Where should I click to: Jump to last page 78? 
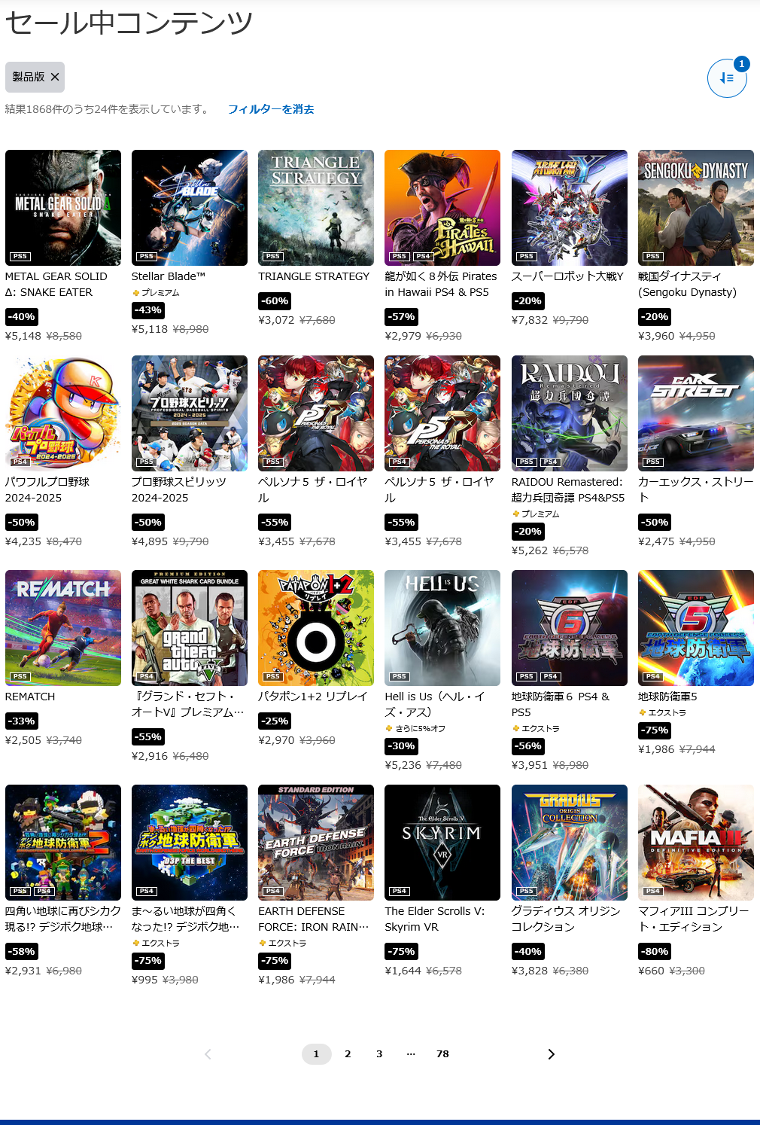coord(442,1054)
